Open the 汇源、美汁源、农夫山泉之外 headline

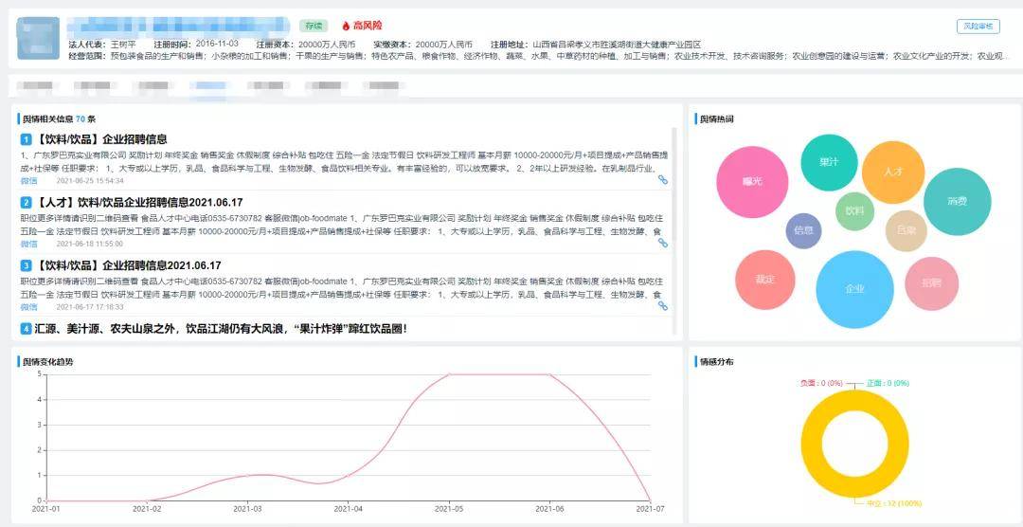coord(220,329)
